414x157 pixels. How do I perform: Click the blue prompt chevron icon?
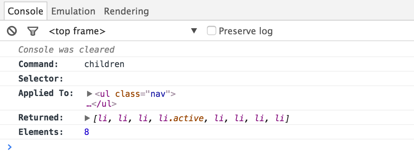point(10,147)
